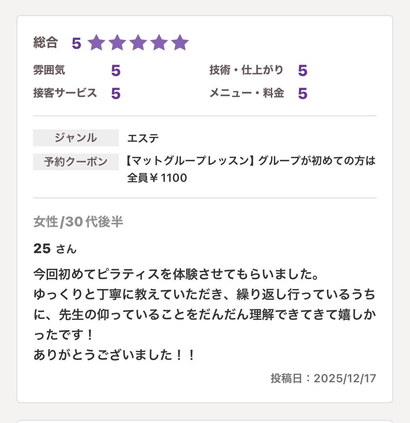The width and height of the screenshot is (410, 423).
Task: Click the overall score number beside 総合
Action: tap(77, 44)
